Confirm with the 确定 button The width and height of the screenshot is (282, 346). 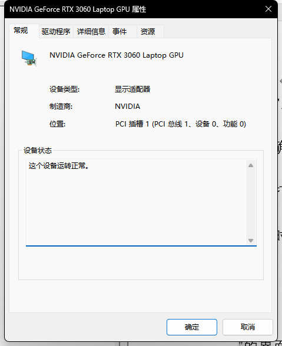point(192,327)
